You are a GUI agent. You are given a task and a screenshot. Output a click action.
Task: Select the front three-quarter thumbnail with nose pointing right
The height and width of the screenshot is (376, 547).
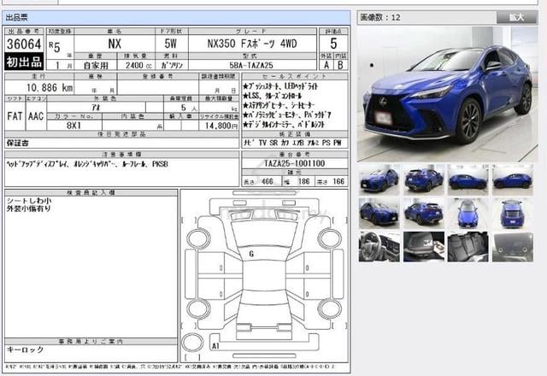(379, 214)
